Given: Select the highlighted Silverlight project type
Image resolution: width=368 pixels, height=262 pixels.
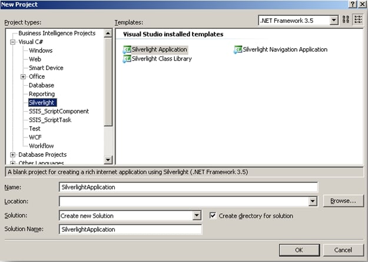Looking at the screenshot, I should click(x=42, y=103).
